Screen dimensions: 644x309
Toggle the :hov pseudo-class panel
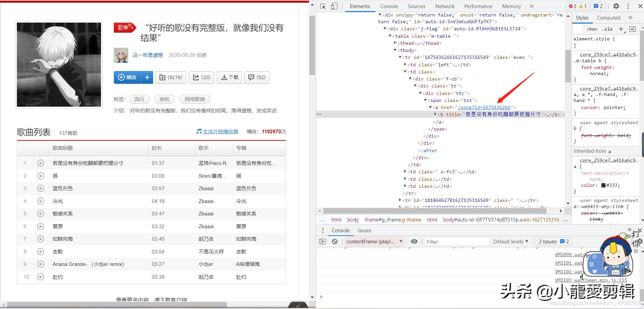(591, 29)
